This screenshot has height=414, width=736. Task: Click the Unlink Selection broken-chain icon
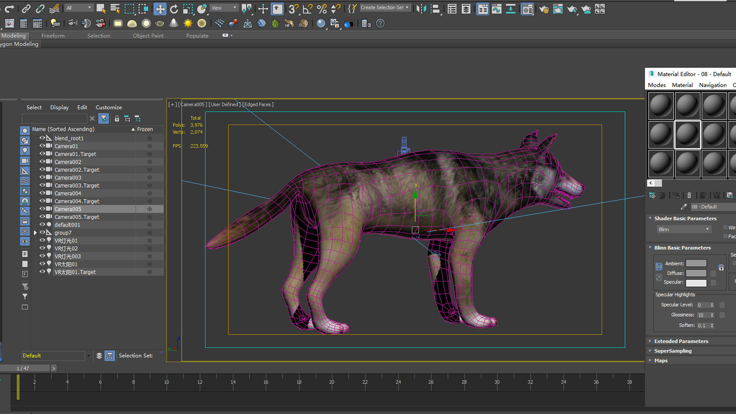40,8
